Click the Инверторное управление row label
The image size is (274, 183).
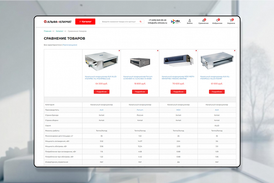pos(57,162)
